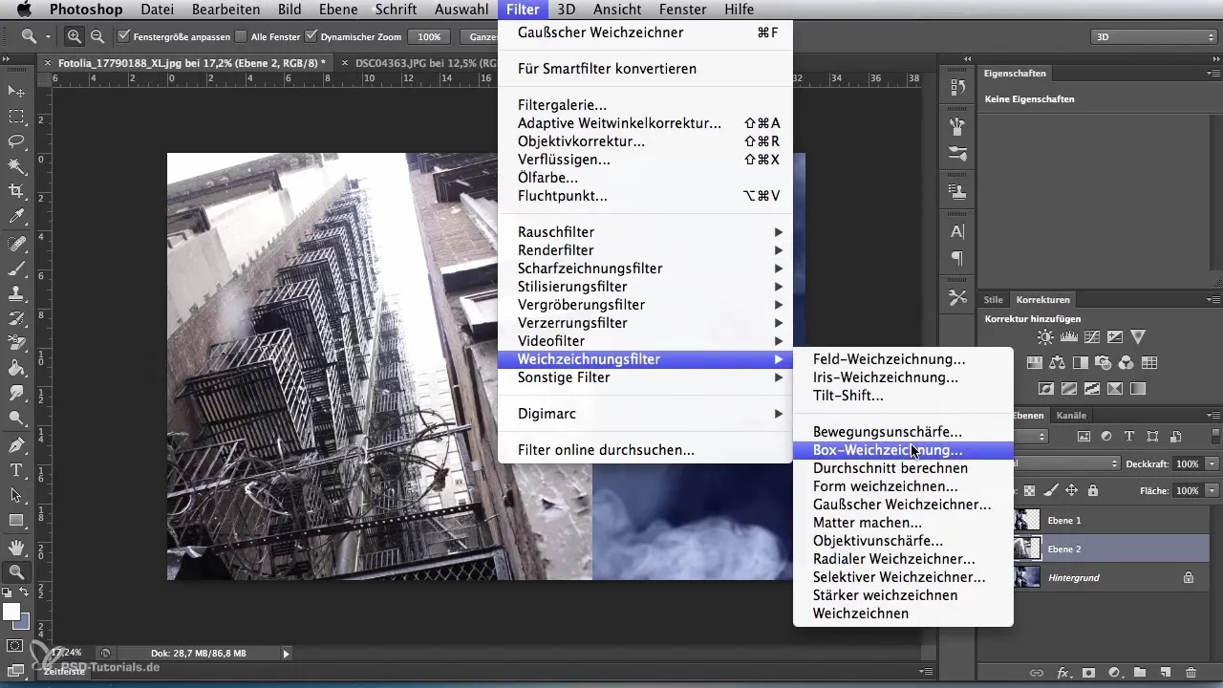Select the Paint Bucket tool
1223x688 pixels.
(16, 369)
